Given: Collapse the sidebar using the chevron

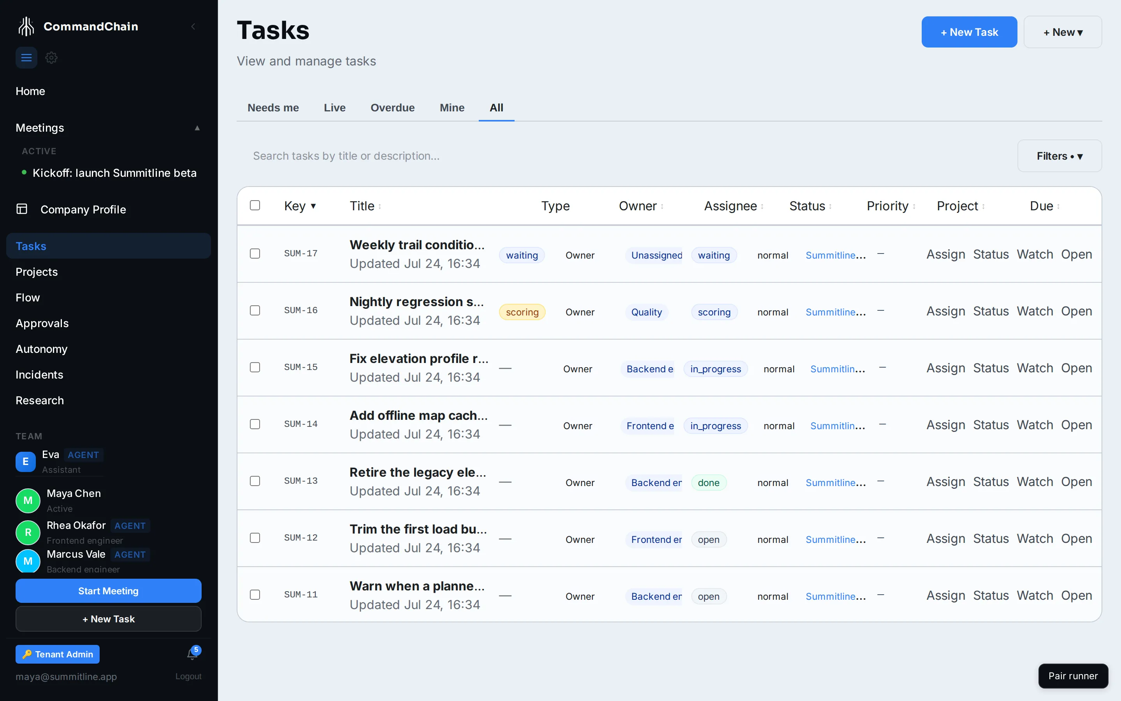Looking at the screenshot, I should (x=193, y=26).
